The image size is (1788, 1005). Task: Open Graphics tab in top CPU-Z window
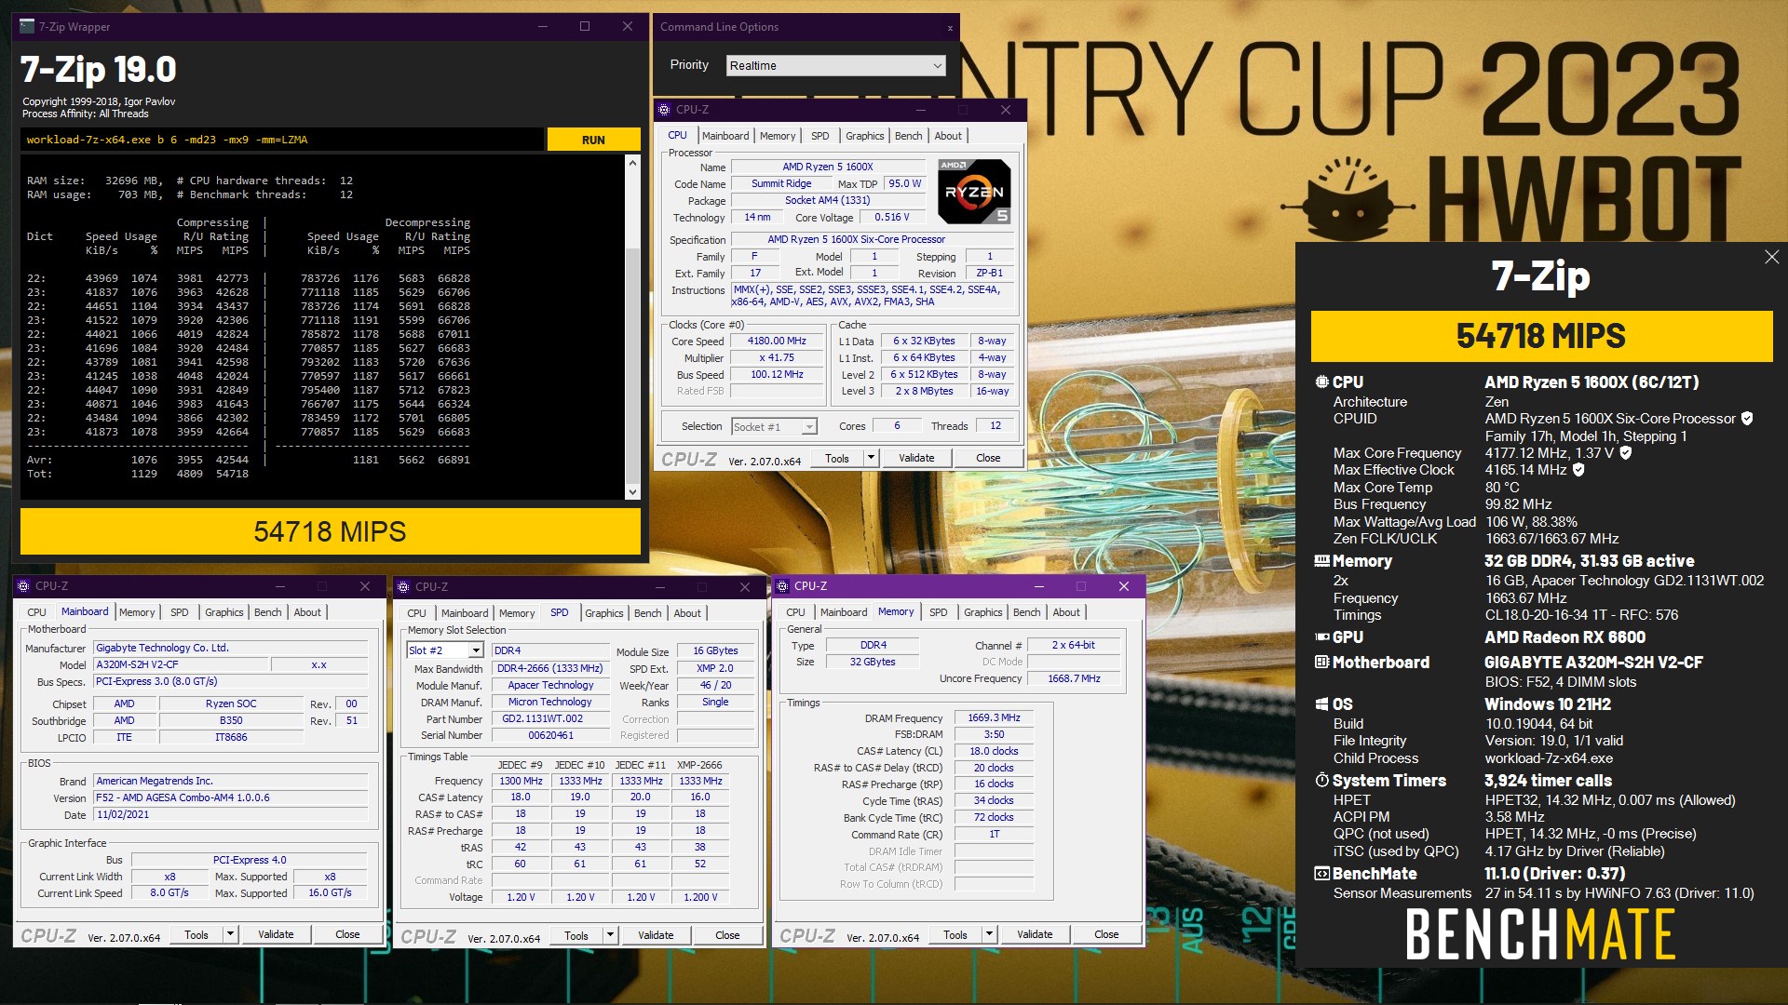tap(865, 136)
